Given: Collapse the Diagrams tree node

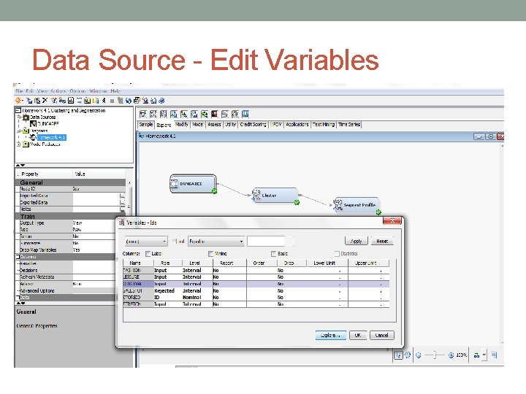Looking at the screenshot, I should (20, 131).
